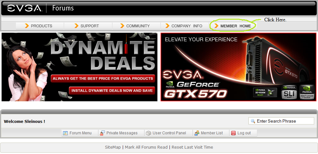The width and height of the screenshot is (318, 154).
Task: Expand the Company Info menu
Action: click(187, 26)
